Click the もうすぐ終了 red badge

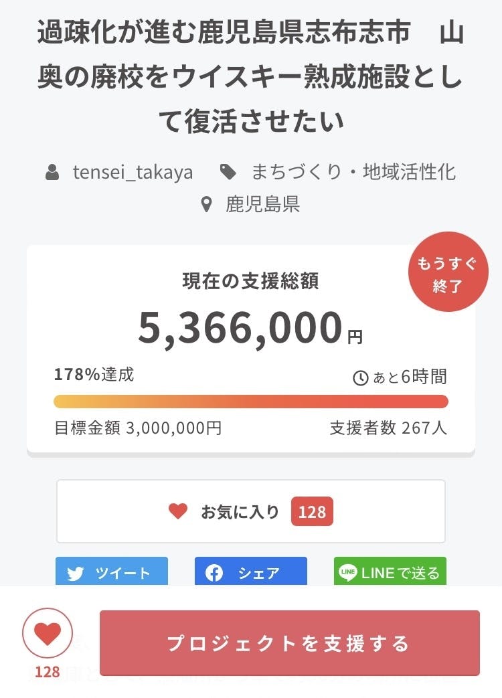coord(448,272)
